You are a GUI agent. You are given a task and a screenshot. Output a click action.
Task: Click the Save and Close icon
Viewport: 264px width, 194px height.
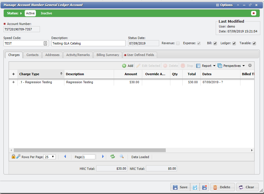pyautogui.click(x=204, y=187)
